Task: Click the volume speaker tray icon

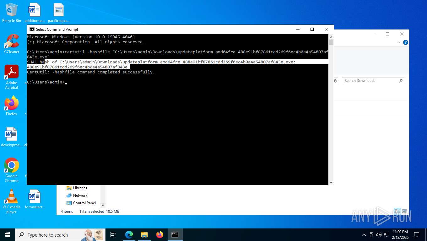Action: click(379, 235)
